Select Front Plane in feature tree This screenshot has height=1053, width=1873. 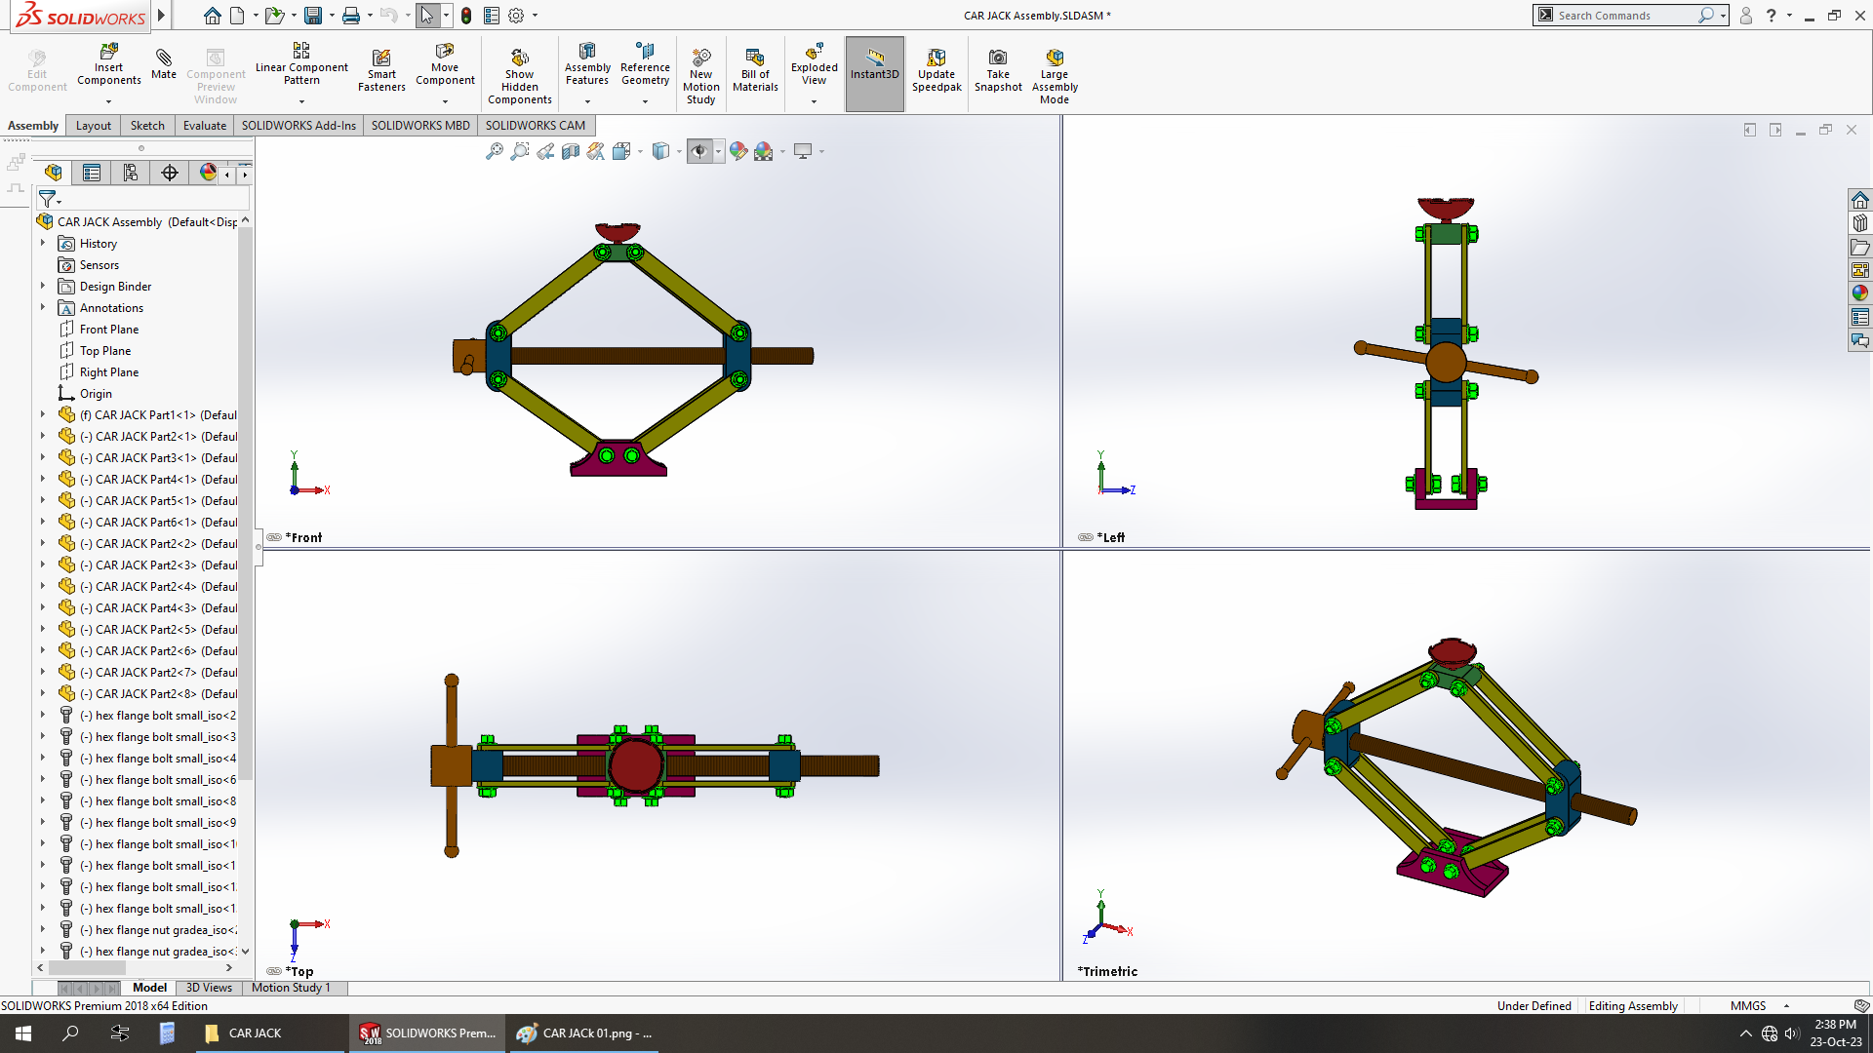tap(109, 330)
